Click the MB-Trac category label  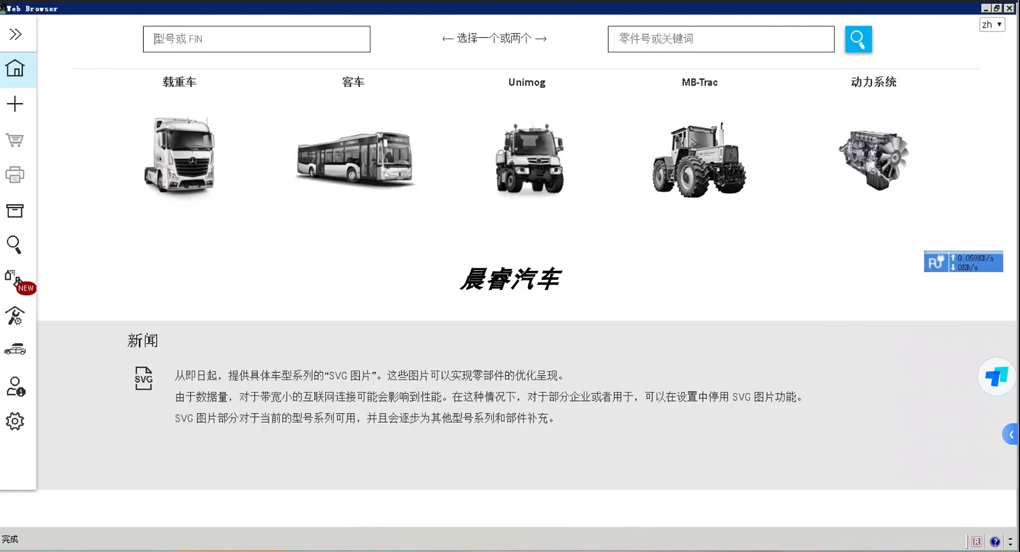699,82
